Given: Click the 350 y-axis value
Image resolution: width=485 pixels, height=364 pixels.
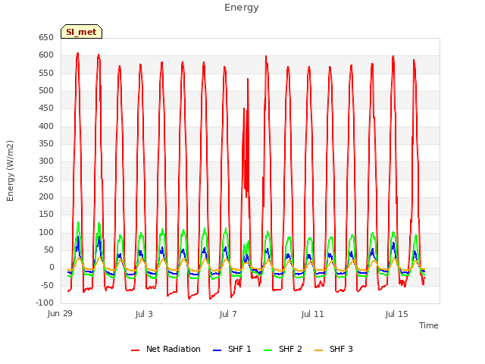Looking at the screenshot, I should tap(46, 144).
